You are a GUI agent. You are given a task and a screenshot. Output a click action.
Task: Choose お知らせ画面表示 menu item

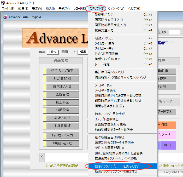pyautogui.click(x=122, y=54)
